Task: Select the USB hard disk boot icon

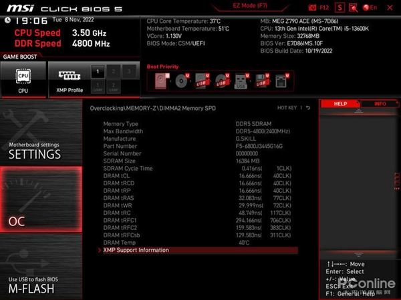Action: (202, 81)
